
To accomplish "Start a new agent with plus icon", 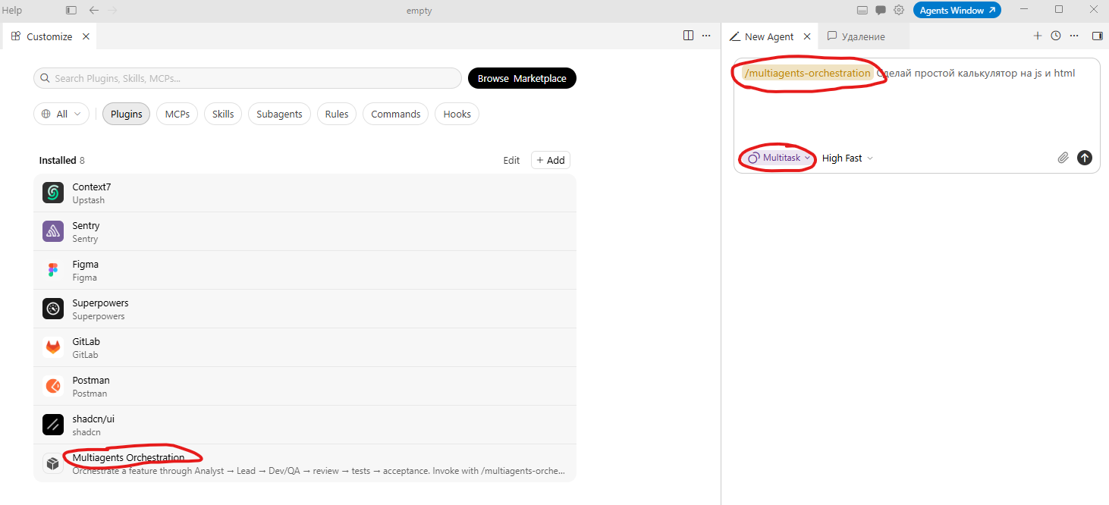I will [x=1038, y=36].
